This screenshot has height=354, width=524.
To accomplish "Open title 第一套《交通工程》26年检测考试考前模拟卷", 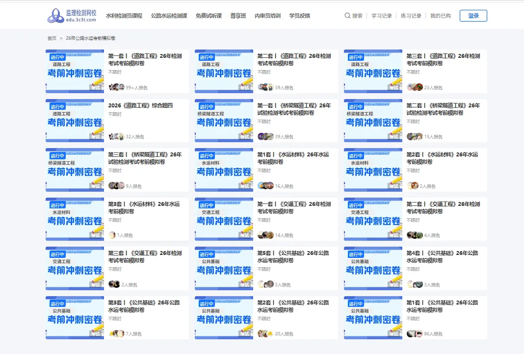I will pyautogui.click(x=294, y=208).
